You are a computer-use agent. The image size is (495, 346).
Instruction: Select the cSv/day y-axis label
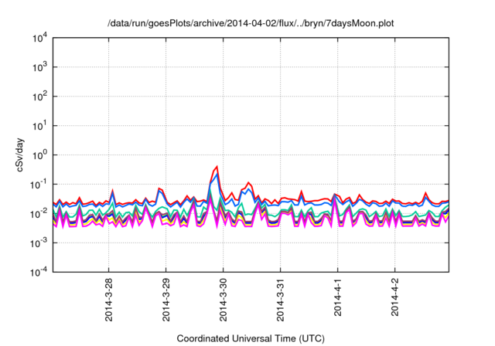20,154
